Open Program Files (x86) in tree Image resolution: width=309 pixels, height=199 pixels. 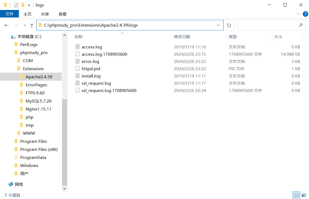coord(39,149)
